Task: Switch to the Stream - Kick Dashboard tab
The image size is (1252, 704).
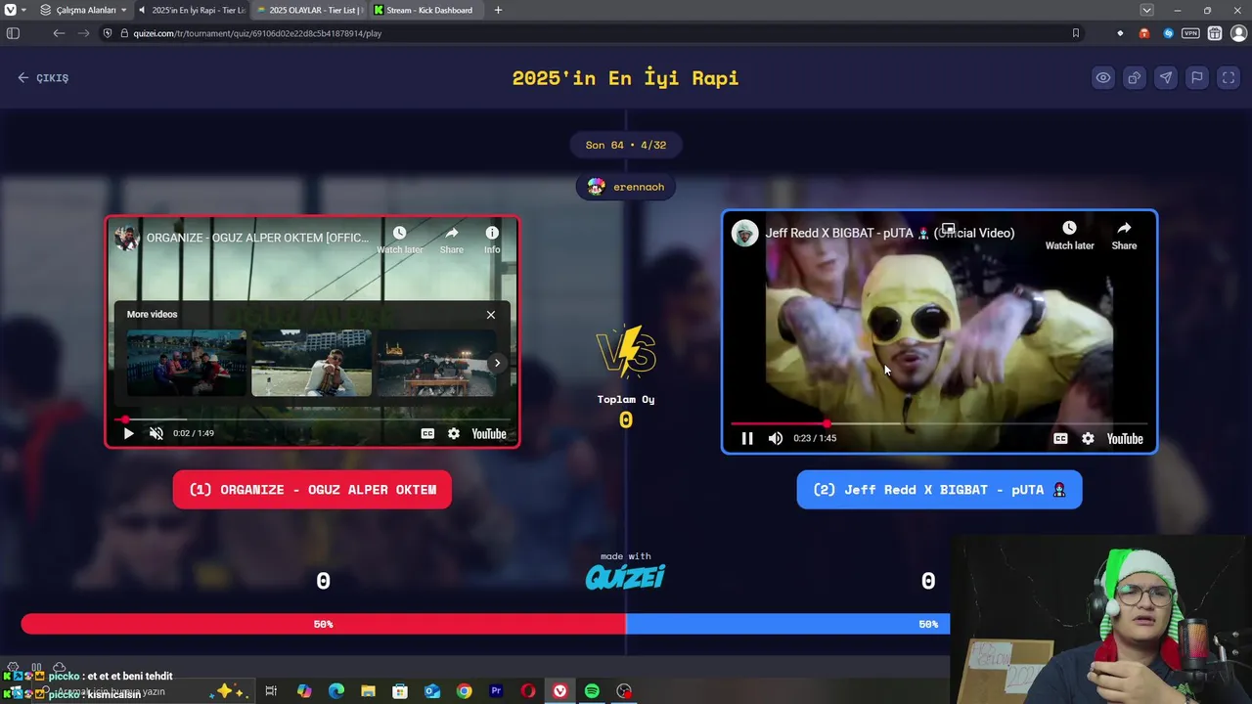Action: coord(427,10)
